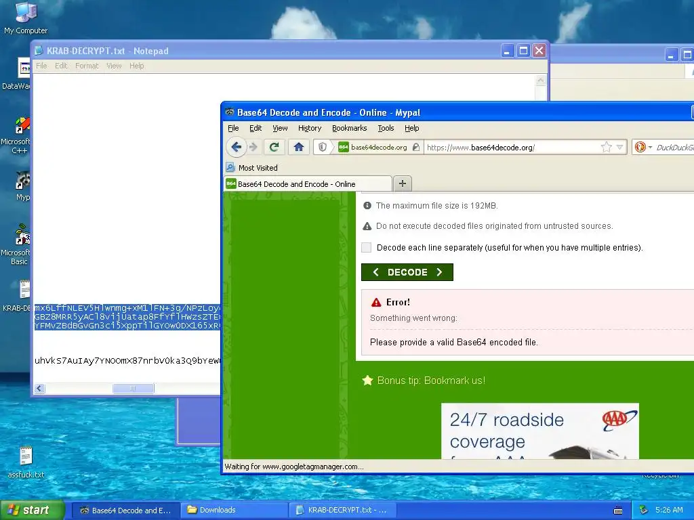The image size is (694, 520).
Task: Click the untrusted sources warning icon
Action: 367,226
